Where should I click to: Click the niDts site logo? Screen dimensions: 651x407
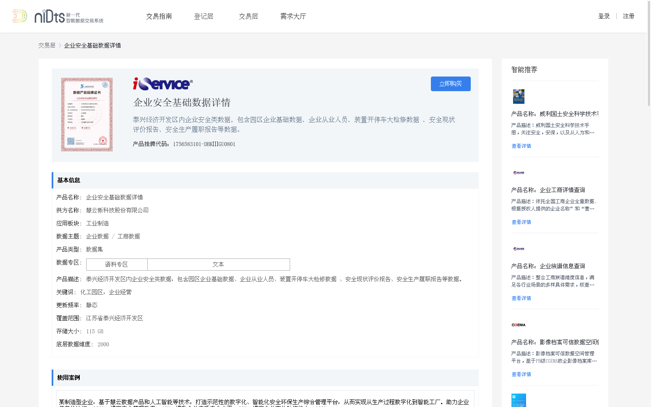[x=58, y=16]
